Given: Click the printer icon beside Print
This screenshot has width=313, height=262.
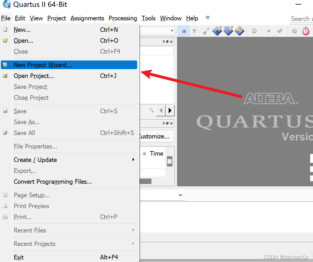Looking at the screenshot, I should pyautogui.click(x=5, y=217).
